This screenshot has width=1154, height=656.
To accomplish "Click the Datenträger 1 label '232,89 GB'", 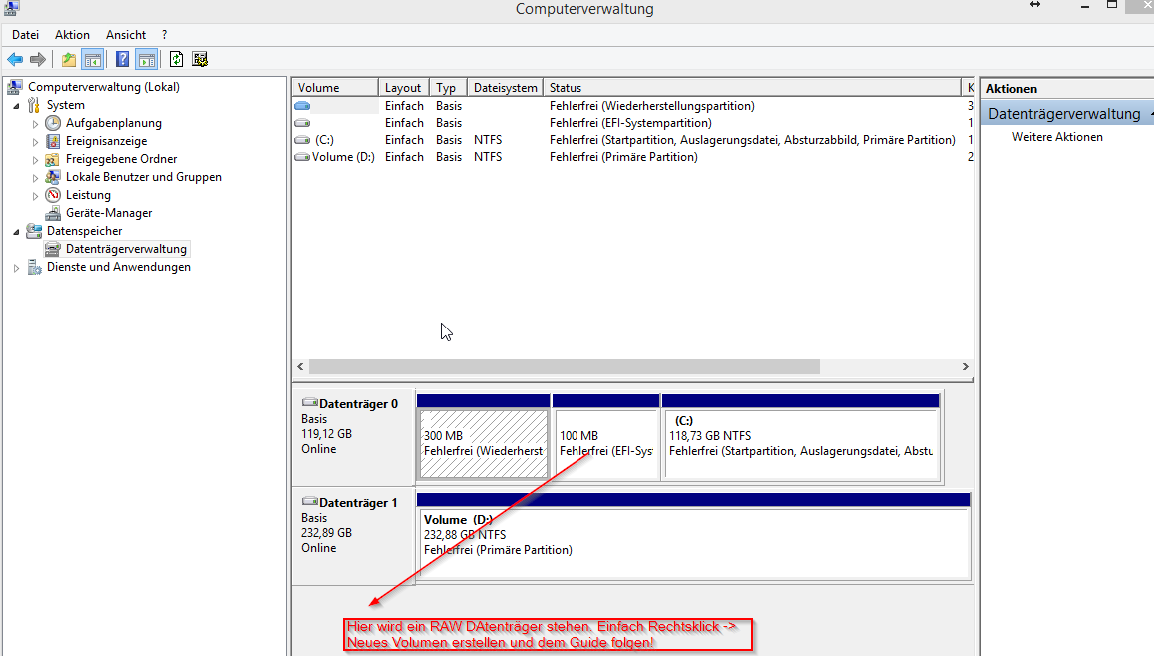I will [x=326, y=533].
